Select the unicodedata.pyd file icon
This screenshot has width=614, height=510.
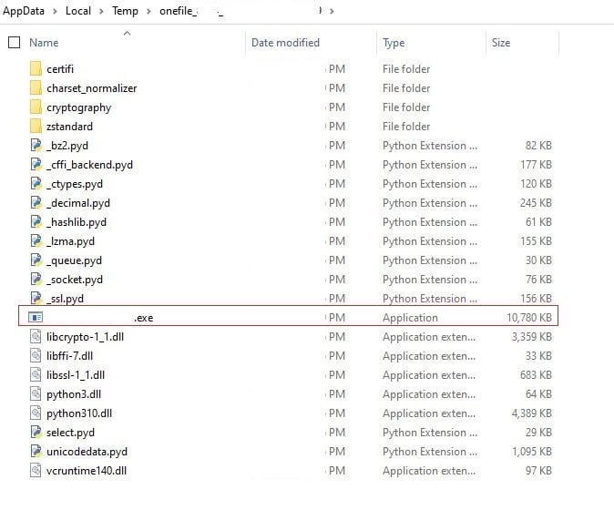click(36, 452)
